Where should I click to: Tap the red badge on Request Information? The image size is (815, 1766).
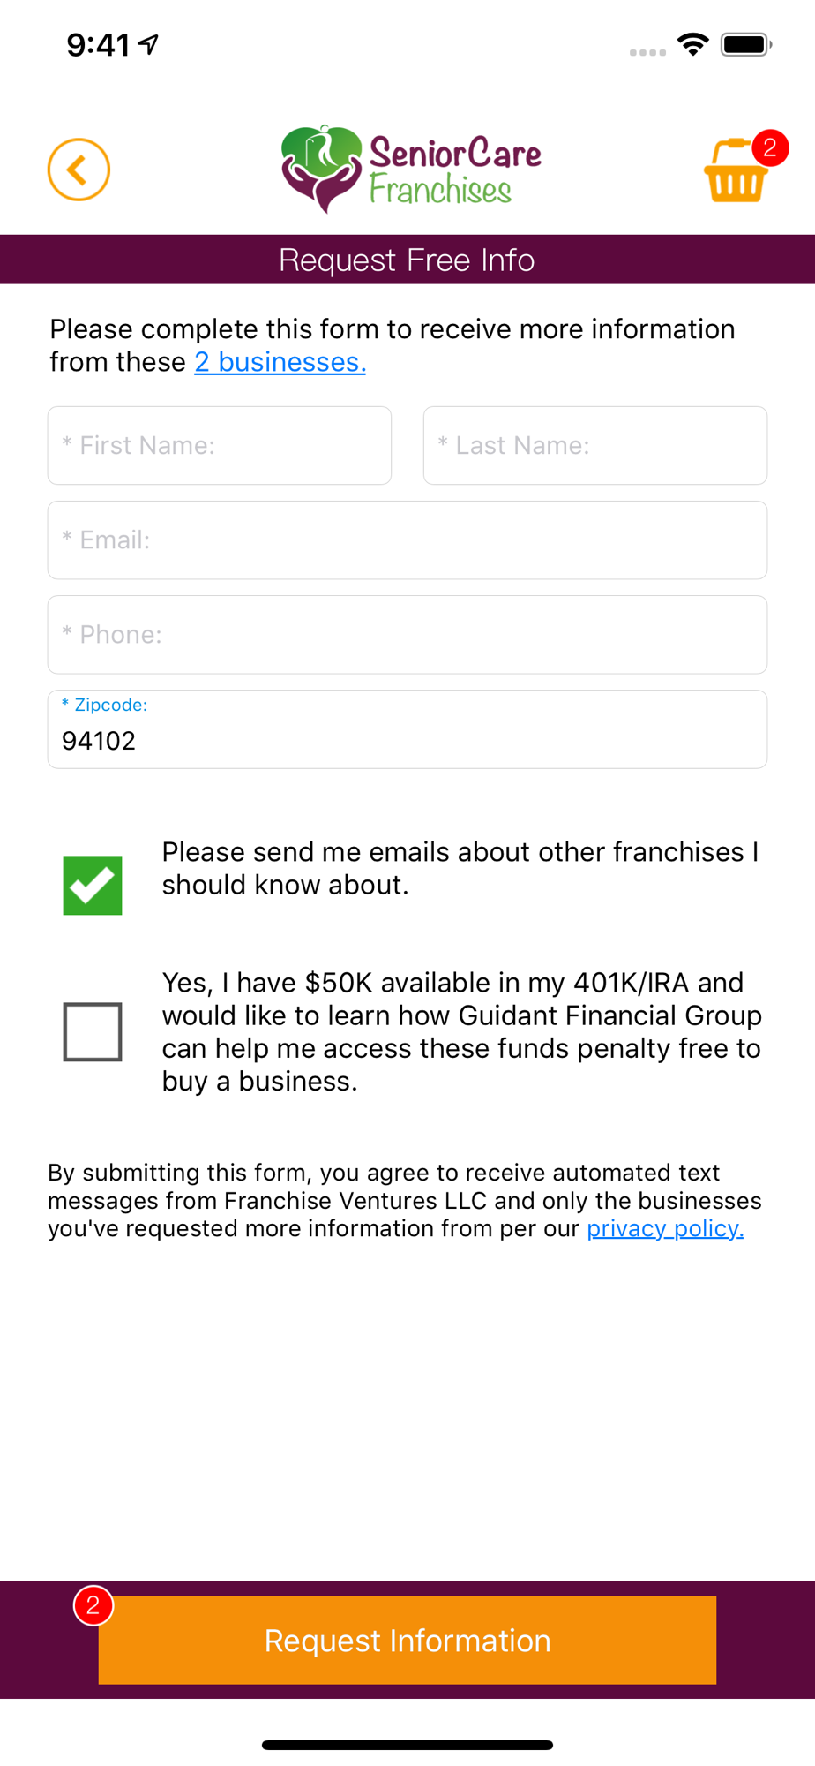pos(93,1605)
